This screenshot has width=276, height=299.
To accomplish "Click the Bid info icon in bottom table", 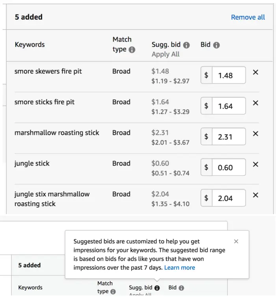I will click(181, 288).
